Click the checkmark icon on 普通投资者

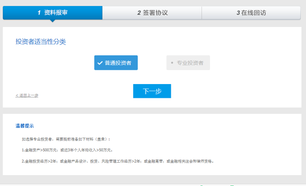(x=100, y=63)
